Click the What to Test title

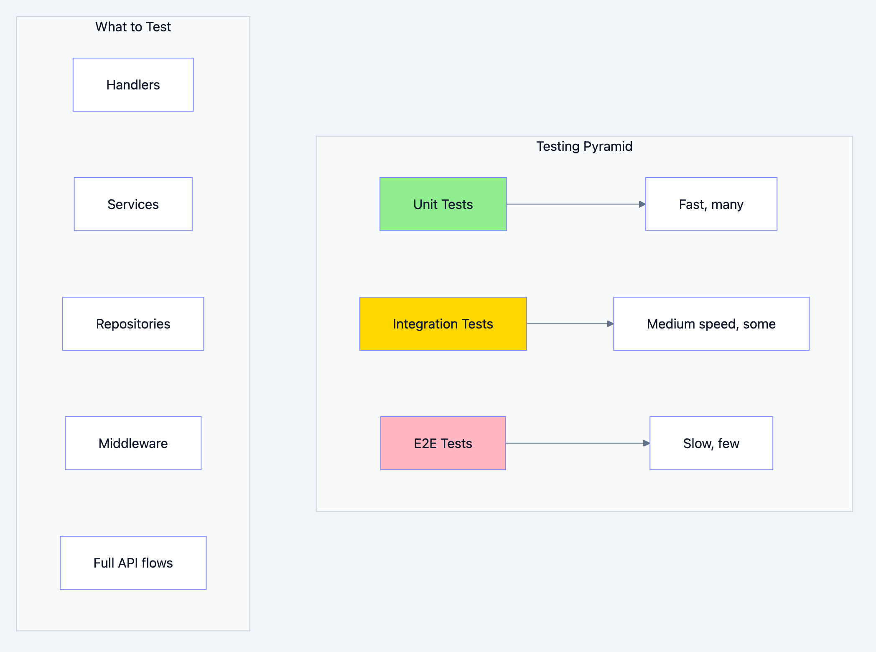(x=132, y=26)
